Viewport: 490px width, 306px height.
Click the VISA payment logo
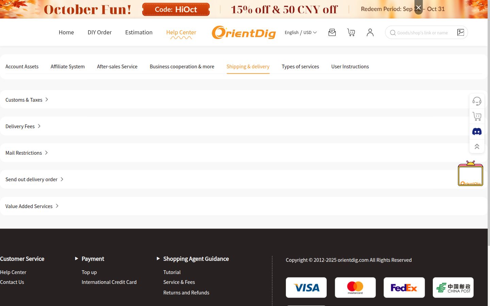coord(306,288)
